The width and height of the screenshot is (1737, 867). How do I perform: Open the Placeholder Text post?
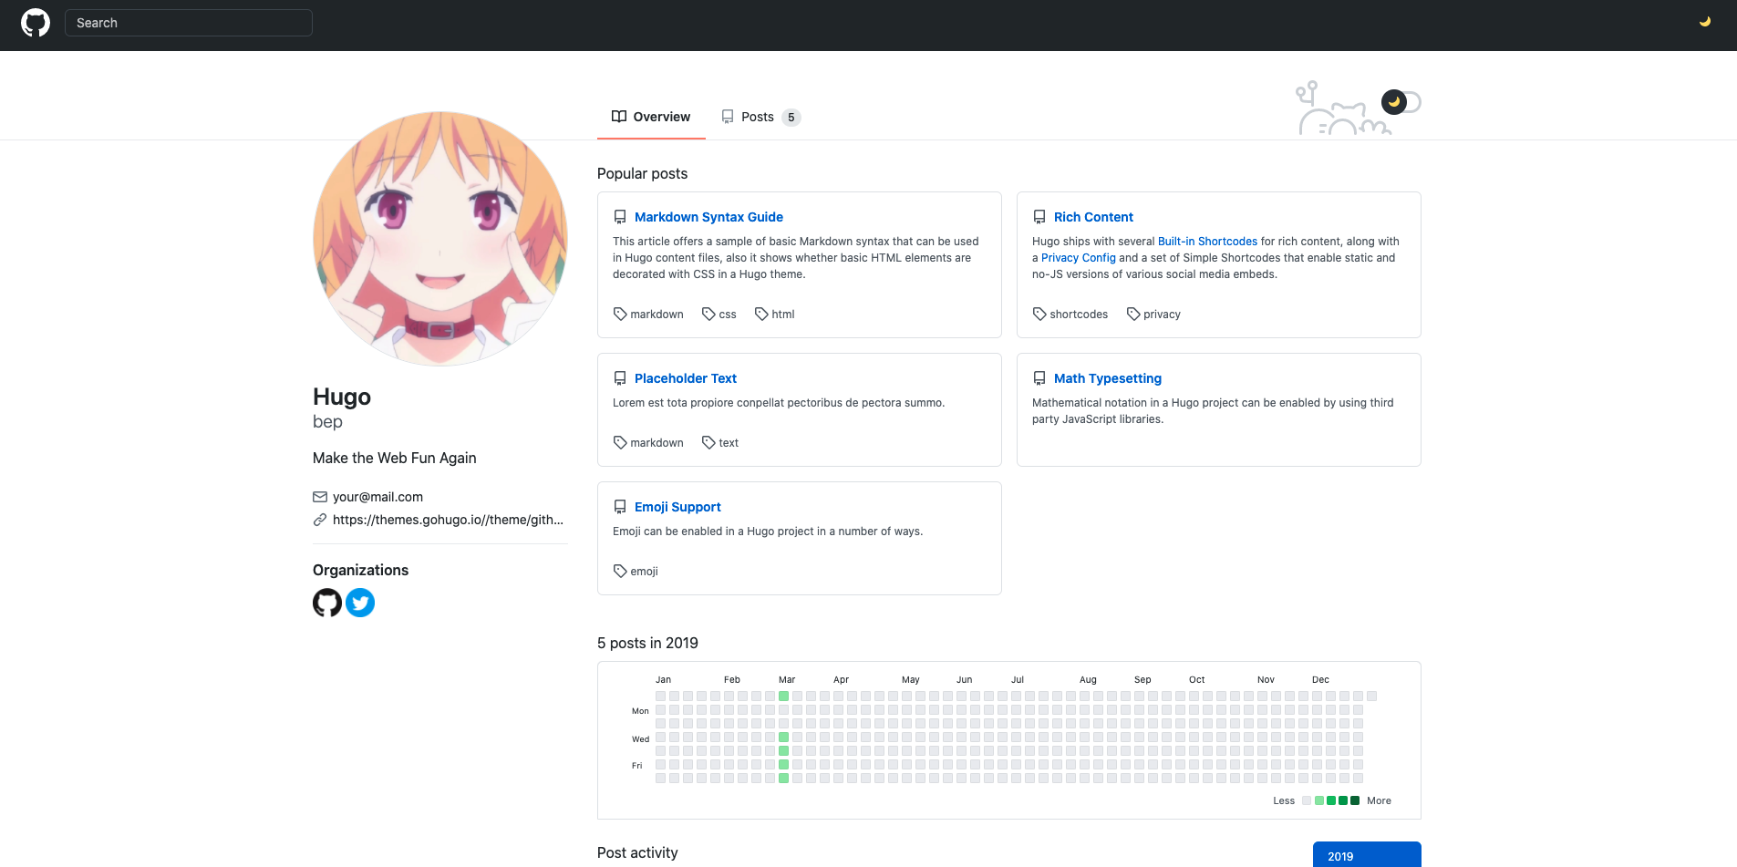pos(686,378)
